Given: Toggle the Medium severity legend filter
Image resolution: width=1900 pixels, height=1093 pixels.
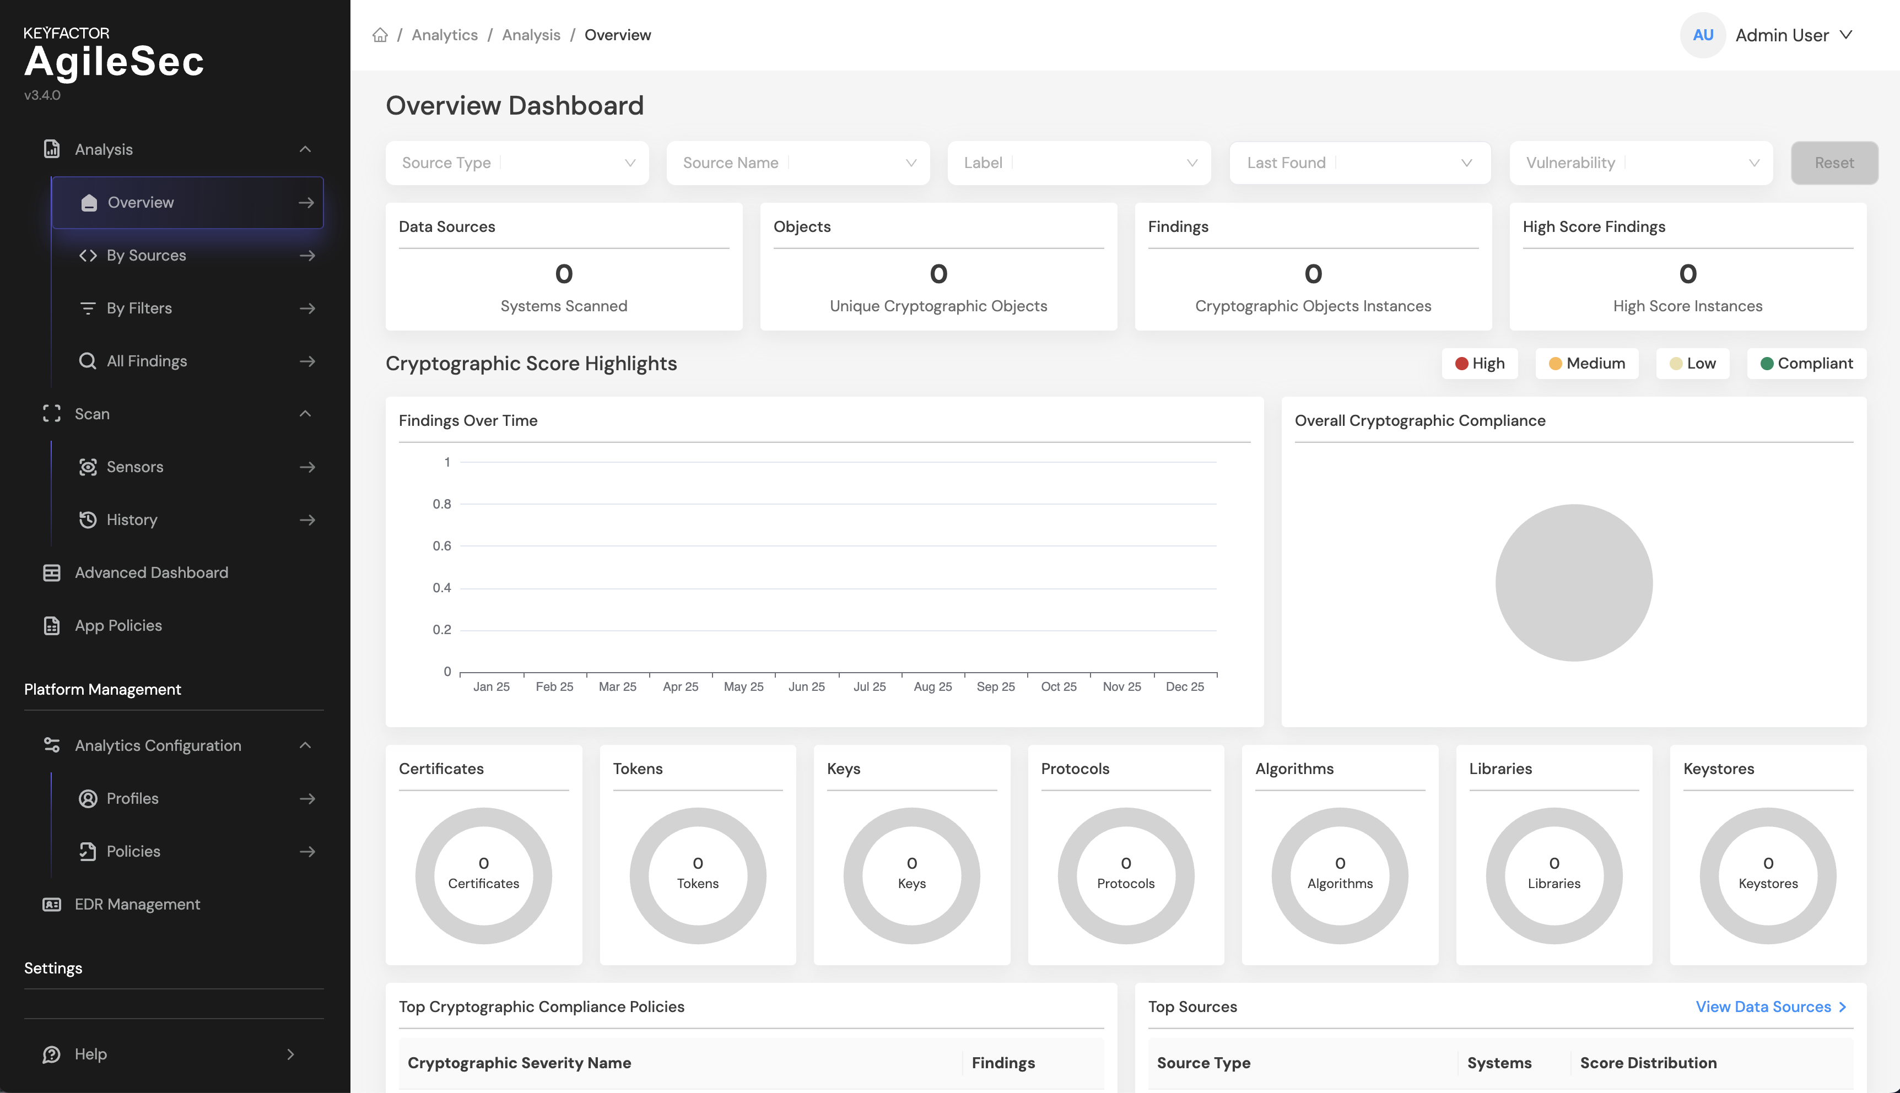Looking at the screenshot, I should tap(1586, 364).
